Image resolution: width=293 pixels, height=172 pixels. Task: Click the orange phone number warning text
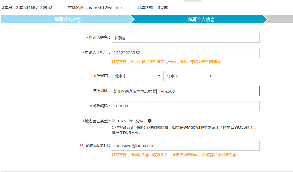click(x=166, y=62)
